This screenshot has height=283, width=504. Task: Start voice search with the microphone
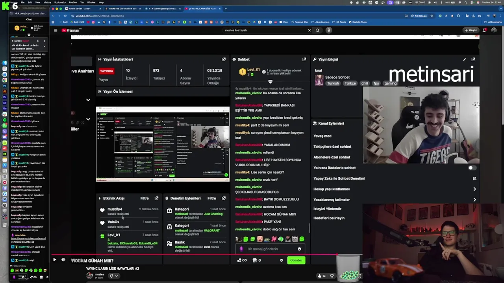[329, 30]
